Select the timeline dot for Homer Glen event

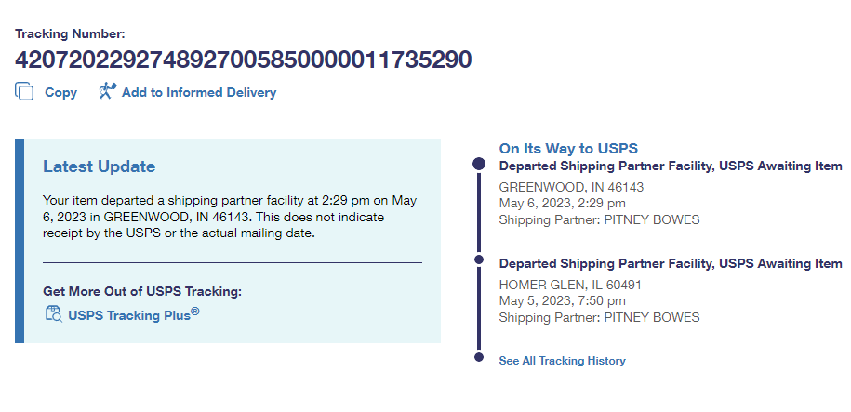click(479, 259)
